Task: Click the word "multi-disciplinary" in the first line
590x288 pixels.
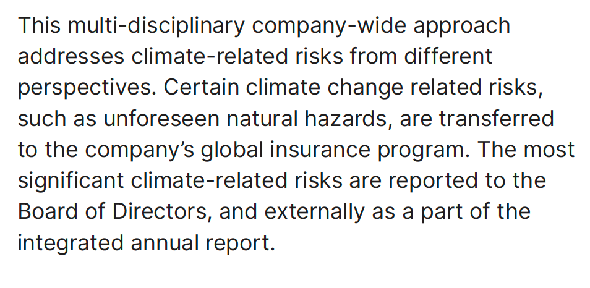Action: click(157, 25)
